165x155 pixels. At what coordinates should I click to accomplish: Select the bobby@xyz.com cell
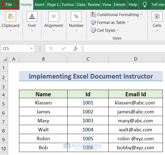135,147
